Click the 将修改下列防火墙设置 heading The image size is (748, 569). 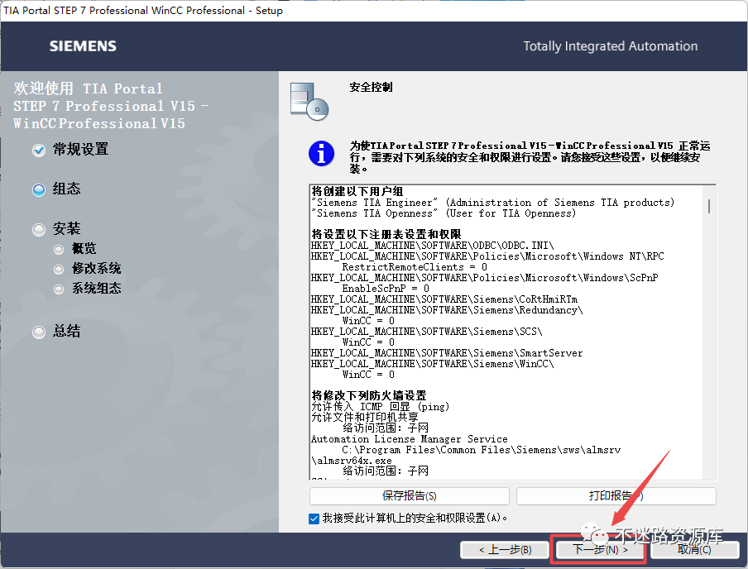click(x=369, y=395)
